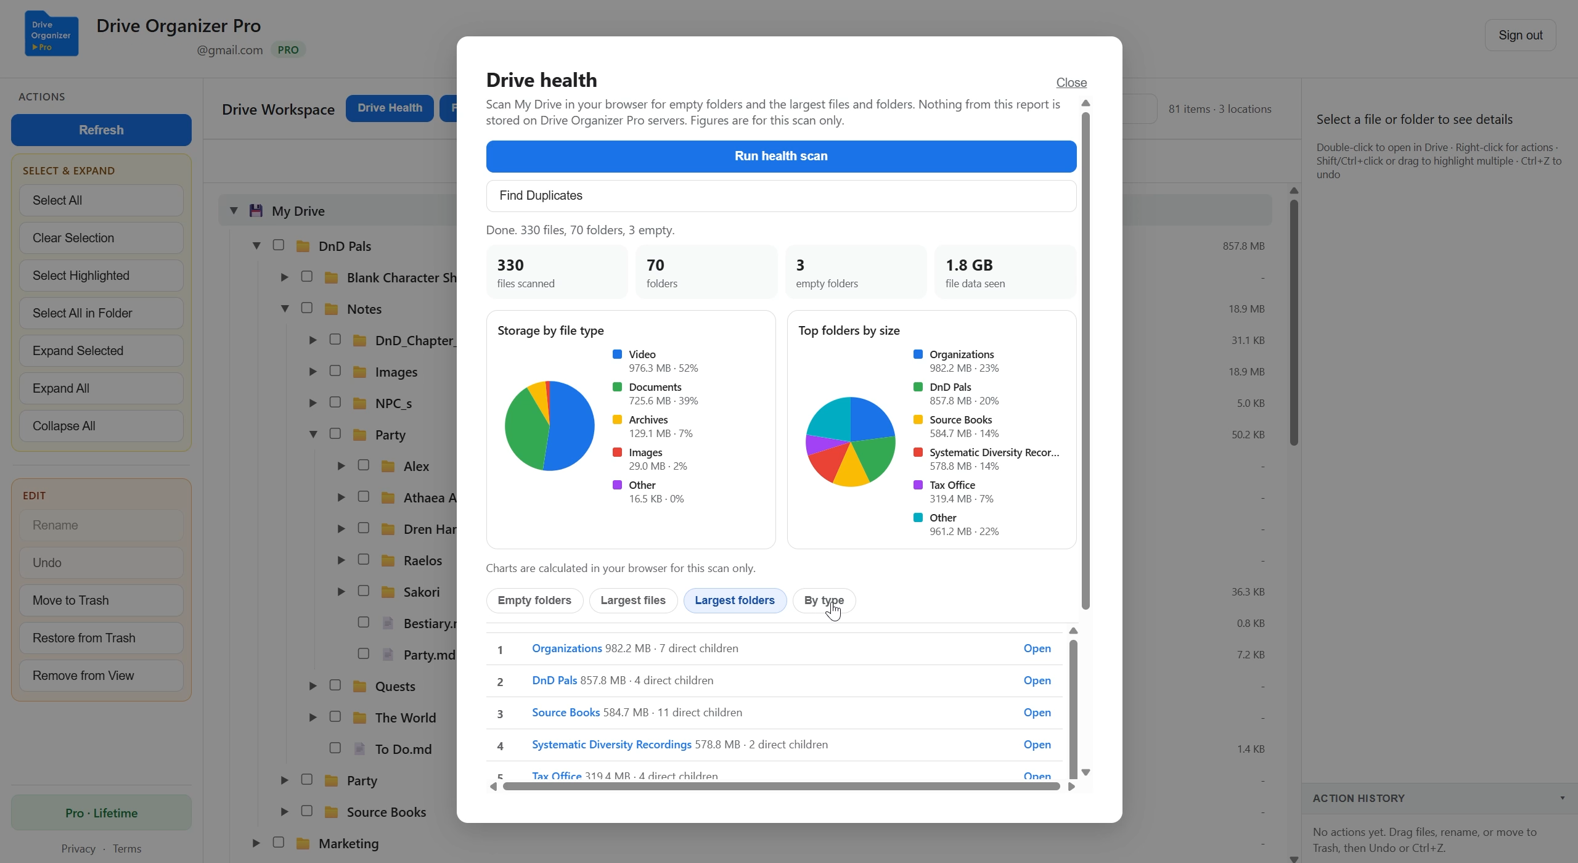Click the DnD Pals folder icon
Viewport: 1578px width, 863px height.
tap(303, 246)
